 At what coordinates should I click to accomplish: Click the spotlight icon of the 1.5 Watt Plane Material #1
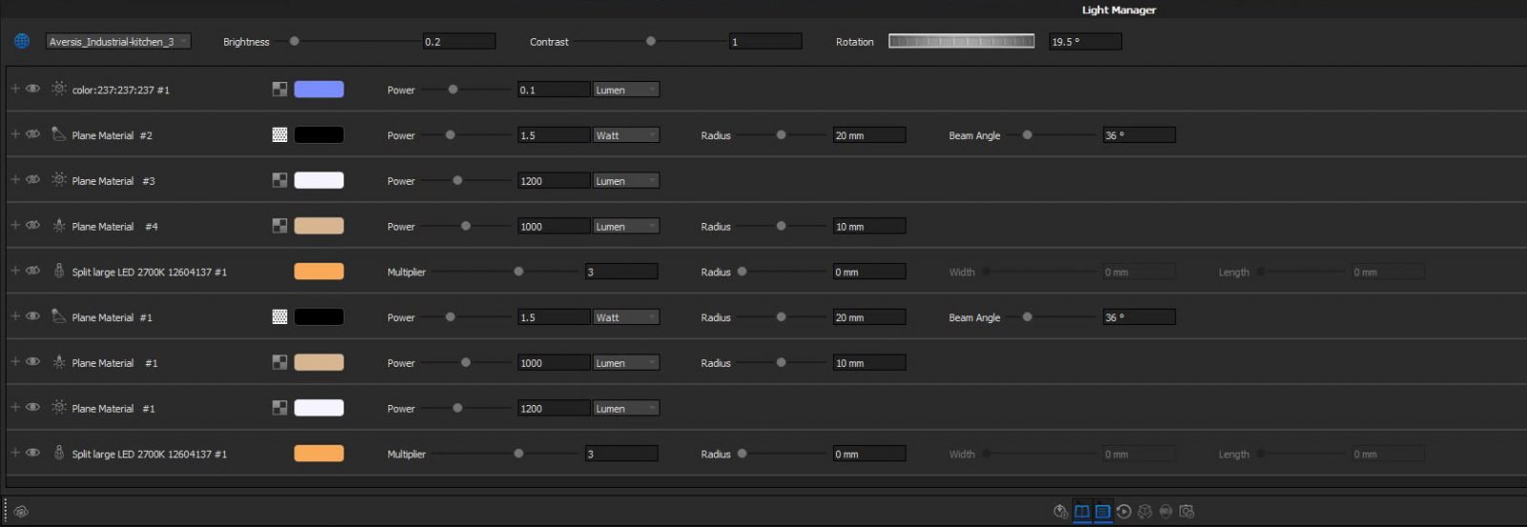[x=59, y=316]
